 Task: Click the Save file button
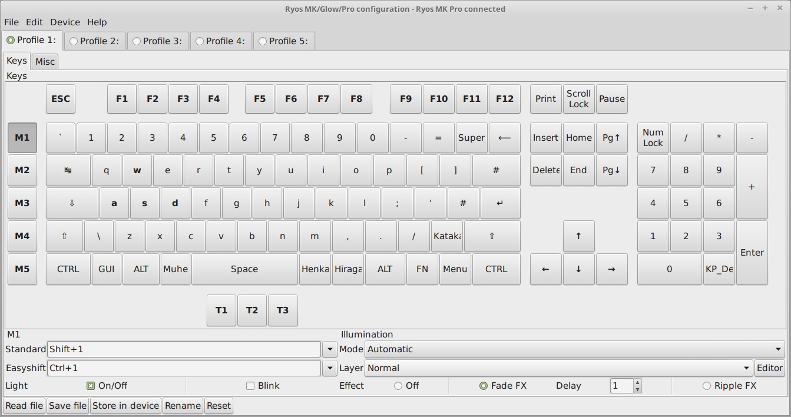[68, 406]
